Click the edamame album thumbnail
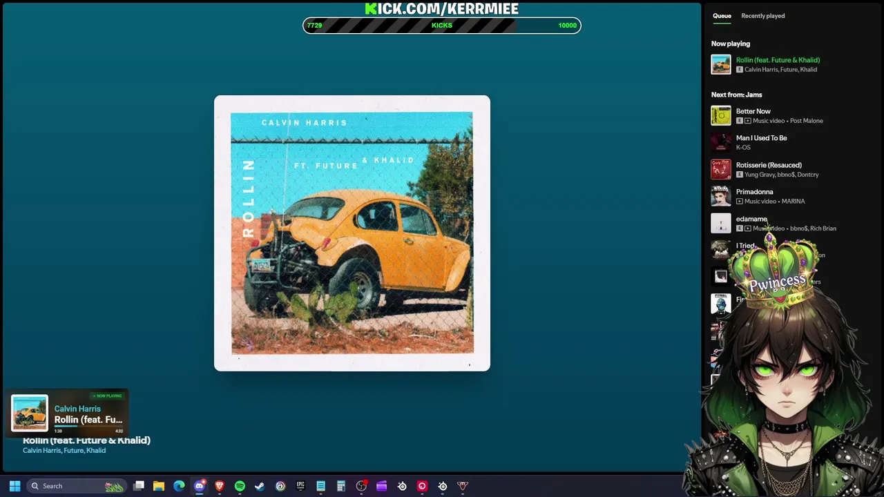Viewport: 884px width, 497px height. 721,223
